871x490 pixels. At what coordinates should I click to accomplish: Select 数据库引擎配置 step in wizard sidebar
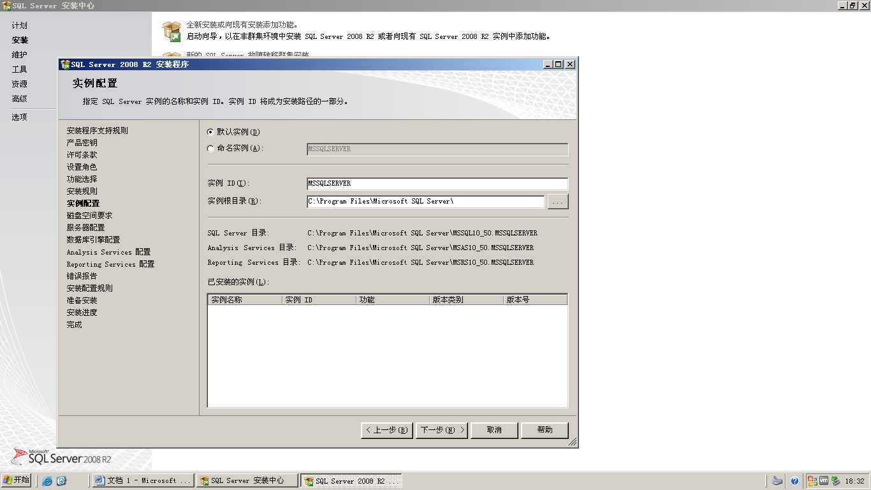[94, 240]
